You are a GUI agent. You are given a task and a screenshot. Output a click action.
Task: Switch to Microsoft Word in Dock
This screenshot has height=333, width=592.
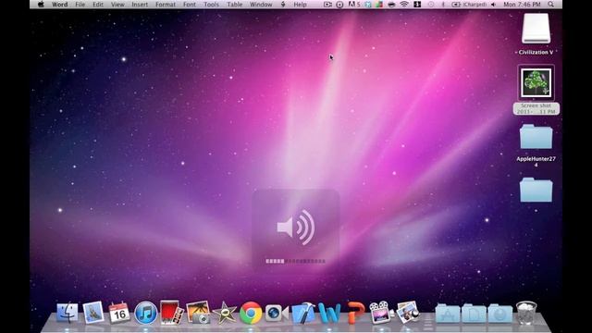329,313
